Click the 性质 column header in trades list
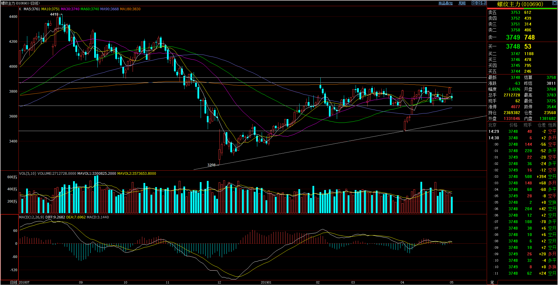Screen dimensions: 558x285 pyautogui.click(x=552, y=125)
